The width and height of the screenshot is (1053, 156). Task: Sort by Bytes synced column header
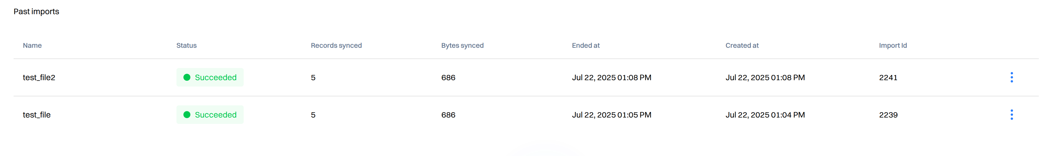click(x=462, y=45)
